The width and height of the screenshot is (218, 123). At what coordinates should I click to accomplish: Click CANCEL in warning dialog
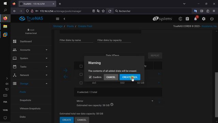tap(111, 77)
